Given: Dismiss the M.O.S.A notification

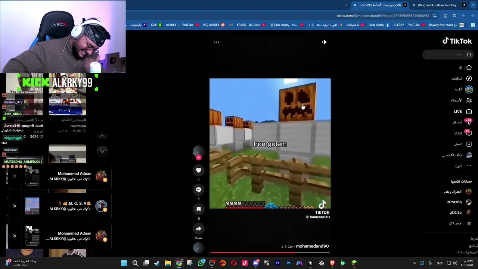Looking at the screenshot, I should [x=15, y=206].
